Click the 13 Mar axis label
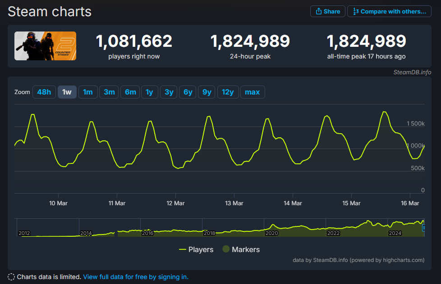 (234, 203)
